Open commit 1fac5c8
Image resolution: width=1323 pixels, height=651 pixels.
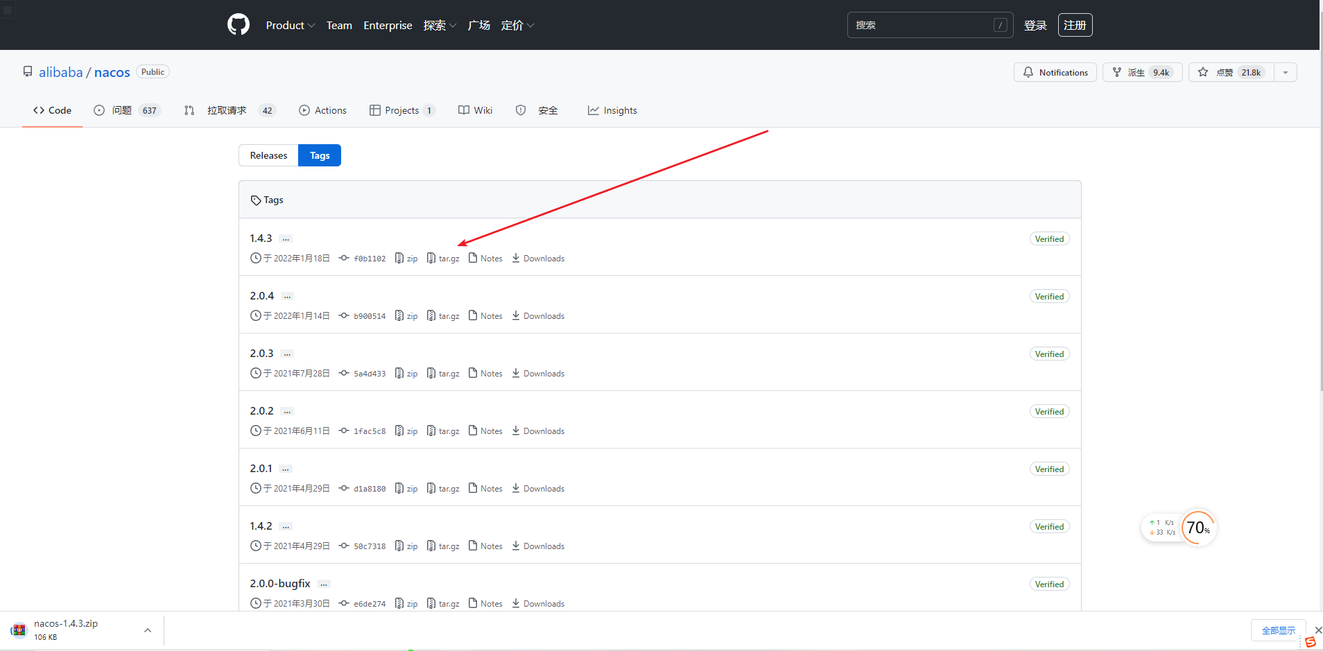click(x=363, y=431)
